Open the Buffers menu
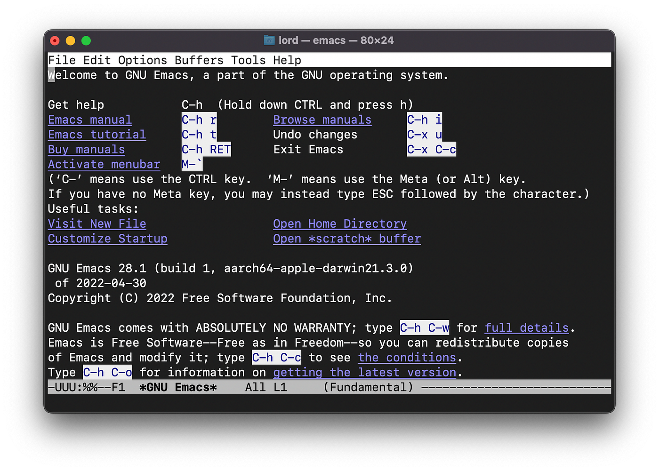659x471 pixels. tap(199, 60)
